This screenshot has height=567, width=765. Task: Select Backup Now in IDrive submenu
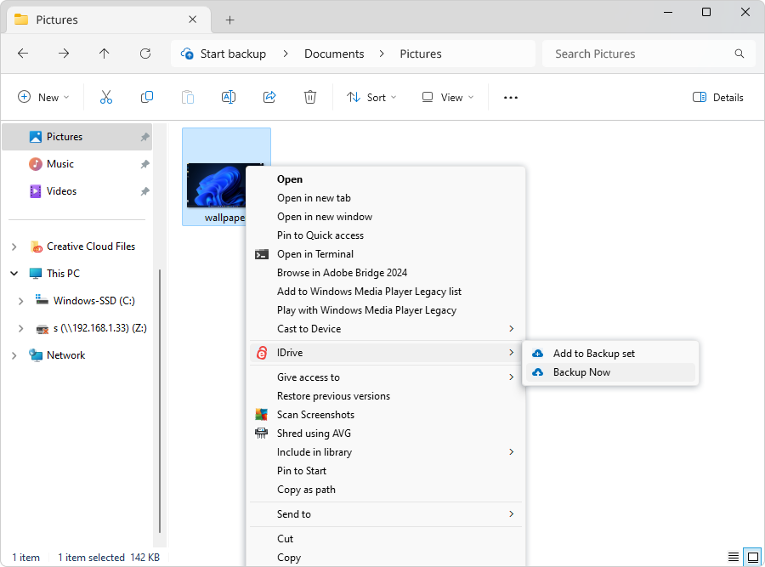[581, 372]
